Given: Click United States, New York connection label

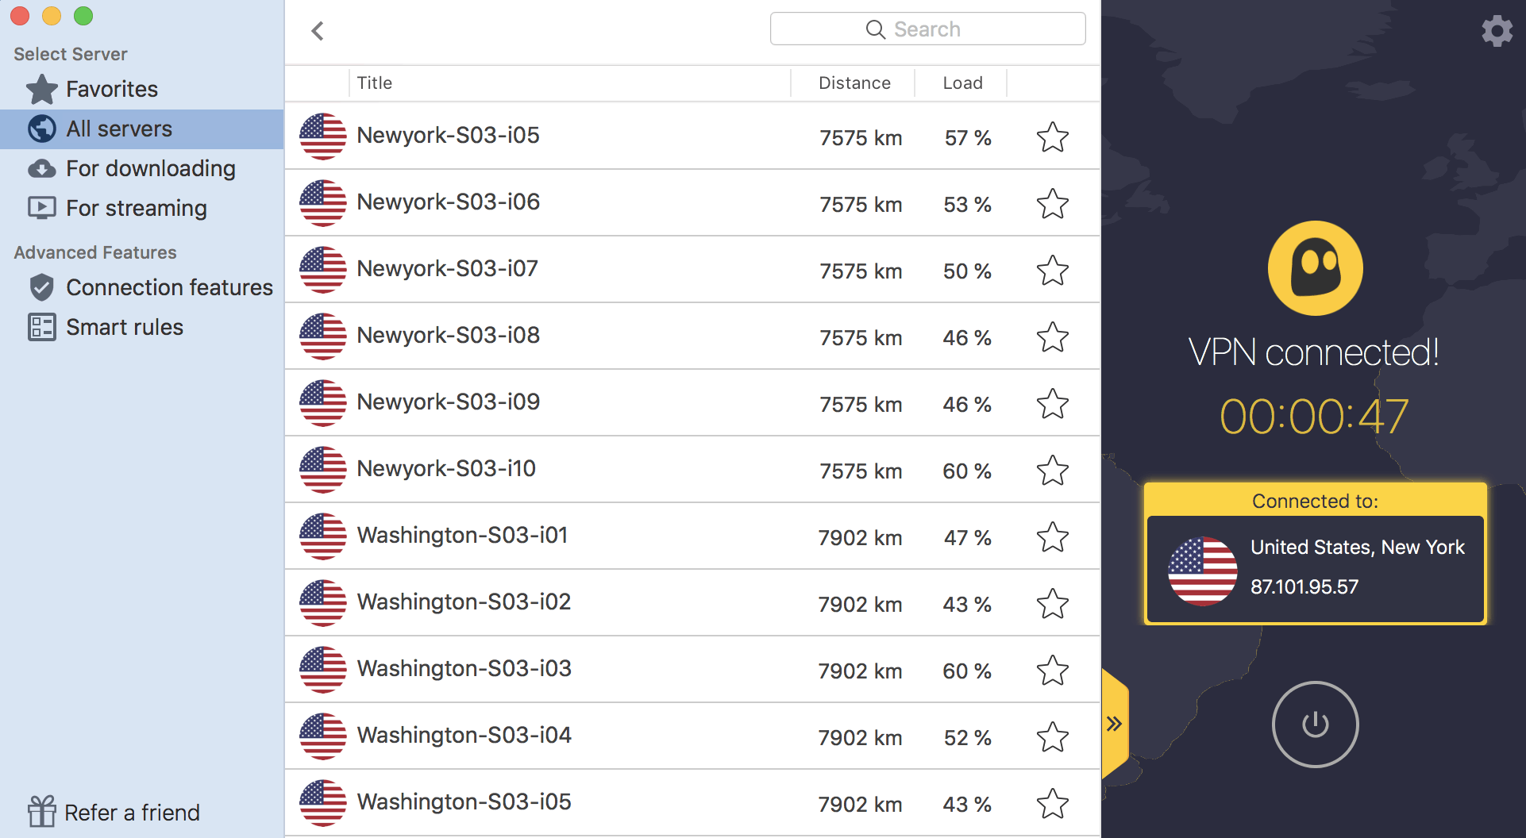Looking at the screenshot, I should pyautogui.click(x=1357, y=548).
